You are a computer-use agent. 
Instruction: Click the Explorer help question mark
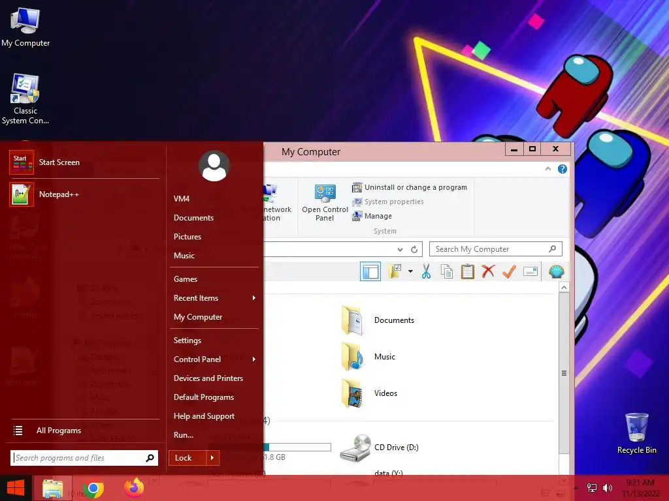563,169
